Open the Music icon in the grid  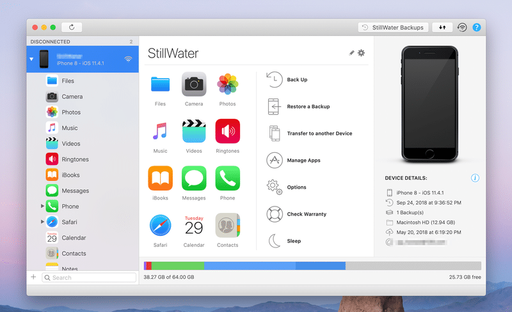tap(161, 131)
